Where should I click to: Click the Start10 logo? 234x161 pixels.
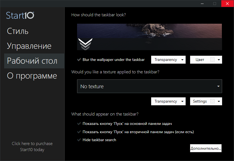(20, 15)
